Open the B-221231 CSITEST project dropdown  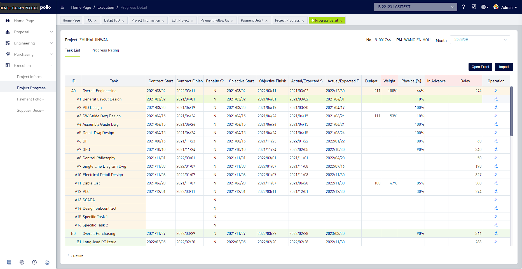pos(415,7)
